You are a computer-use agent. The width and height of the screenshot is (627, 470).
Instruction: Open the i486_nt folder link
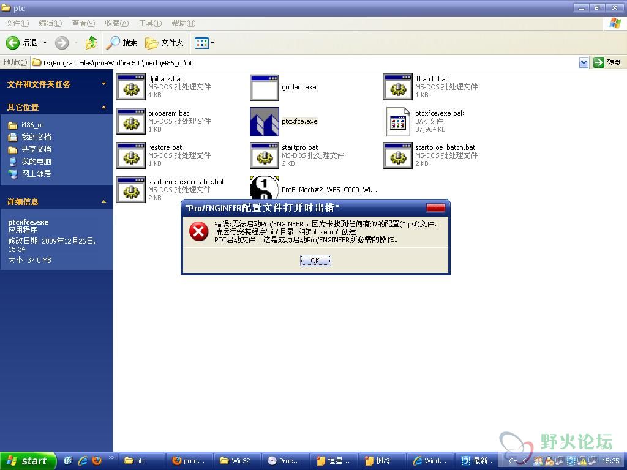pyautogui.click(x=32, y=125)
